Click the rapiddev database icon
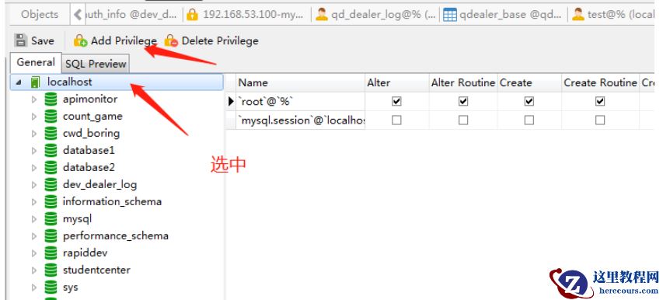663x300 pixels. [x=51, y=253]
